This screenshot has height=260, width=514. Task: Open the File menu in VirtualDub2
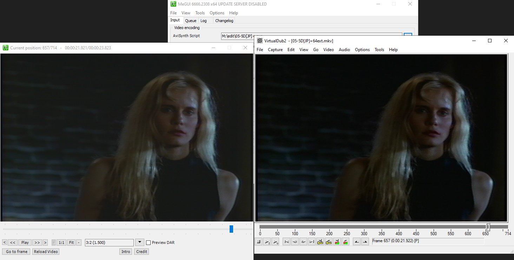(260, 50)
